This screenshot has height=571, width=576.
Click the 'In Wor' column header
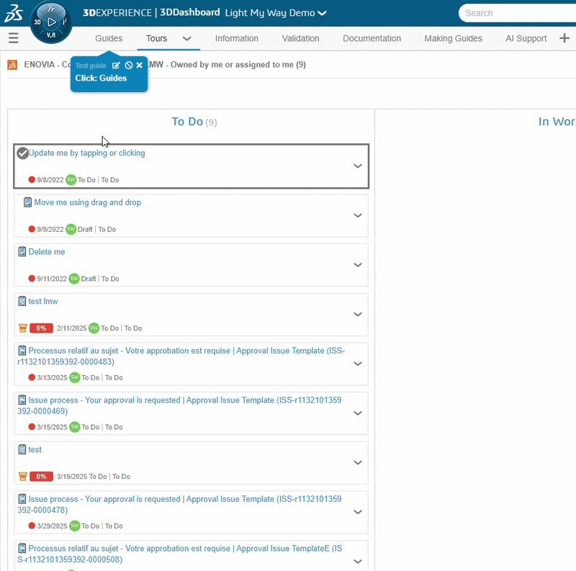tap(557, 122)
